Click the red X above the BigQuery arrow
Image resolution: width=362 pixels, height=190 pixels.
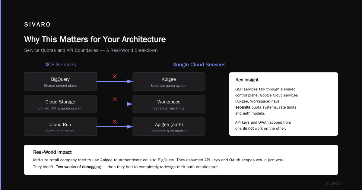115,76
